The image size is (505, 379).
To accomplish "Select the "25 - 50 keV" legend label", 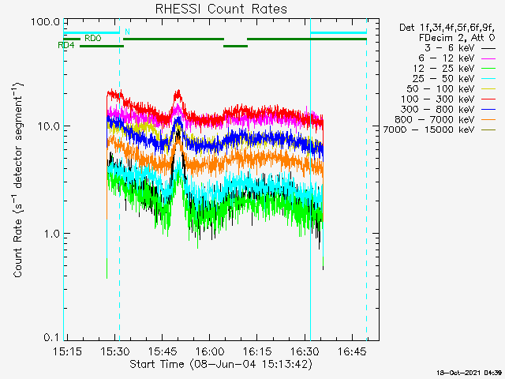I will point(443,79).
